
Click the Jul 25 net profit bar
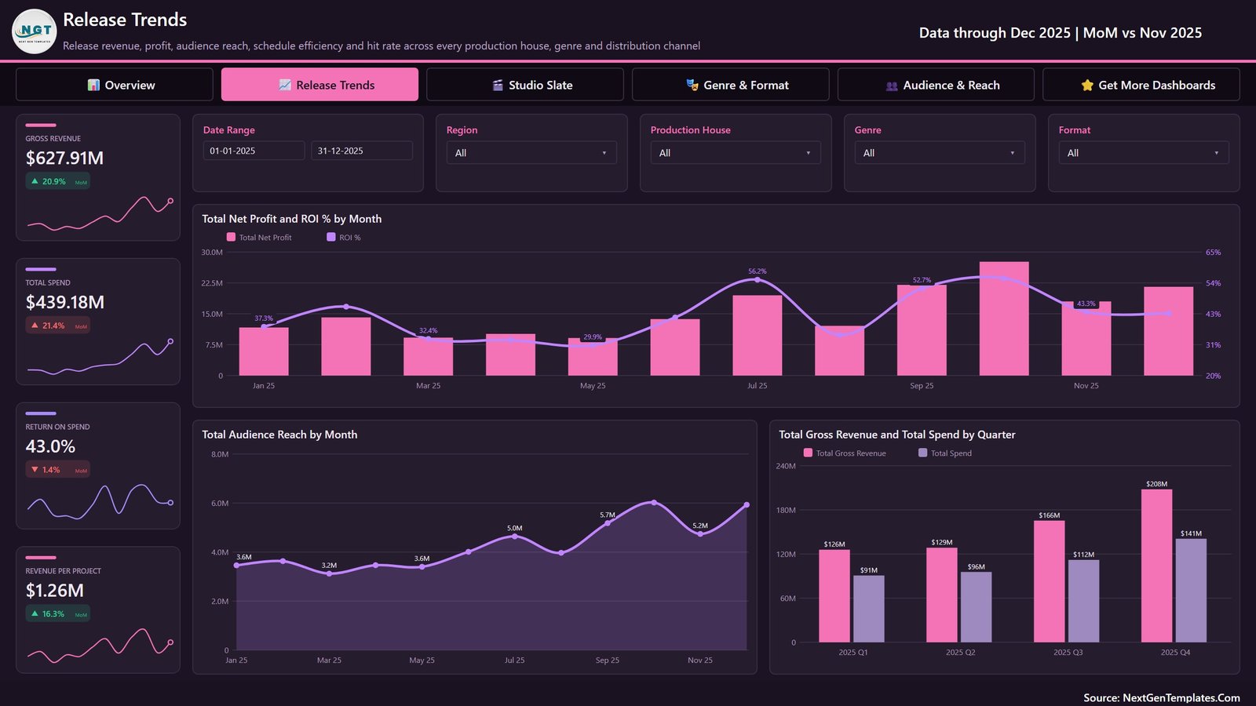pyautogui.click(x=758, y=336)
